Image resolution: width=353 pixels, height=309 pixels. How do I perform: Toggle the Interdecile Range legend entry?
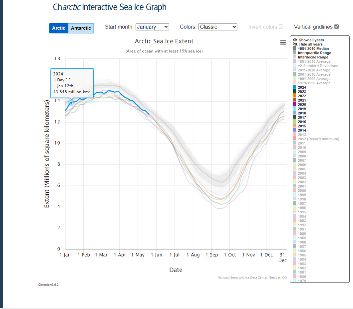pos(313,57)
